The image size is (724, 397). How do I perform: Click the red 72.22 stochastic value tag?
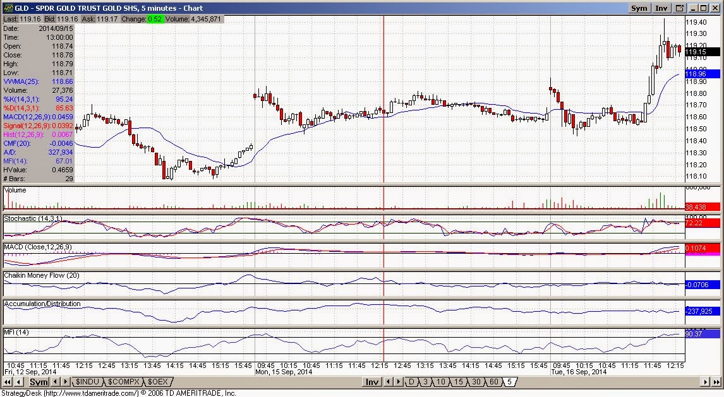click(703, 223)
